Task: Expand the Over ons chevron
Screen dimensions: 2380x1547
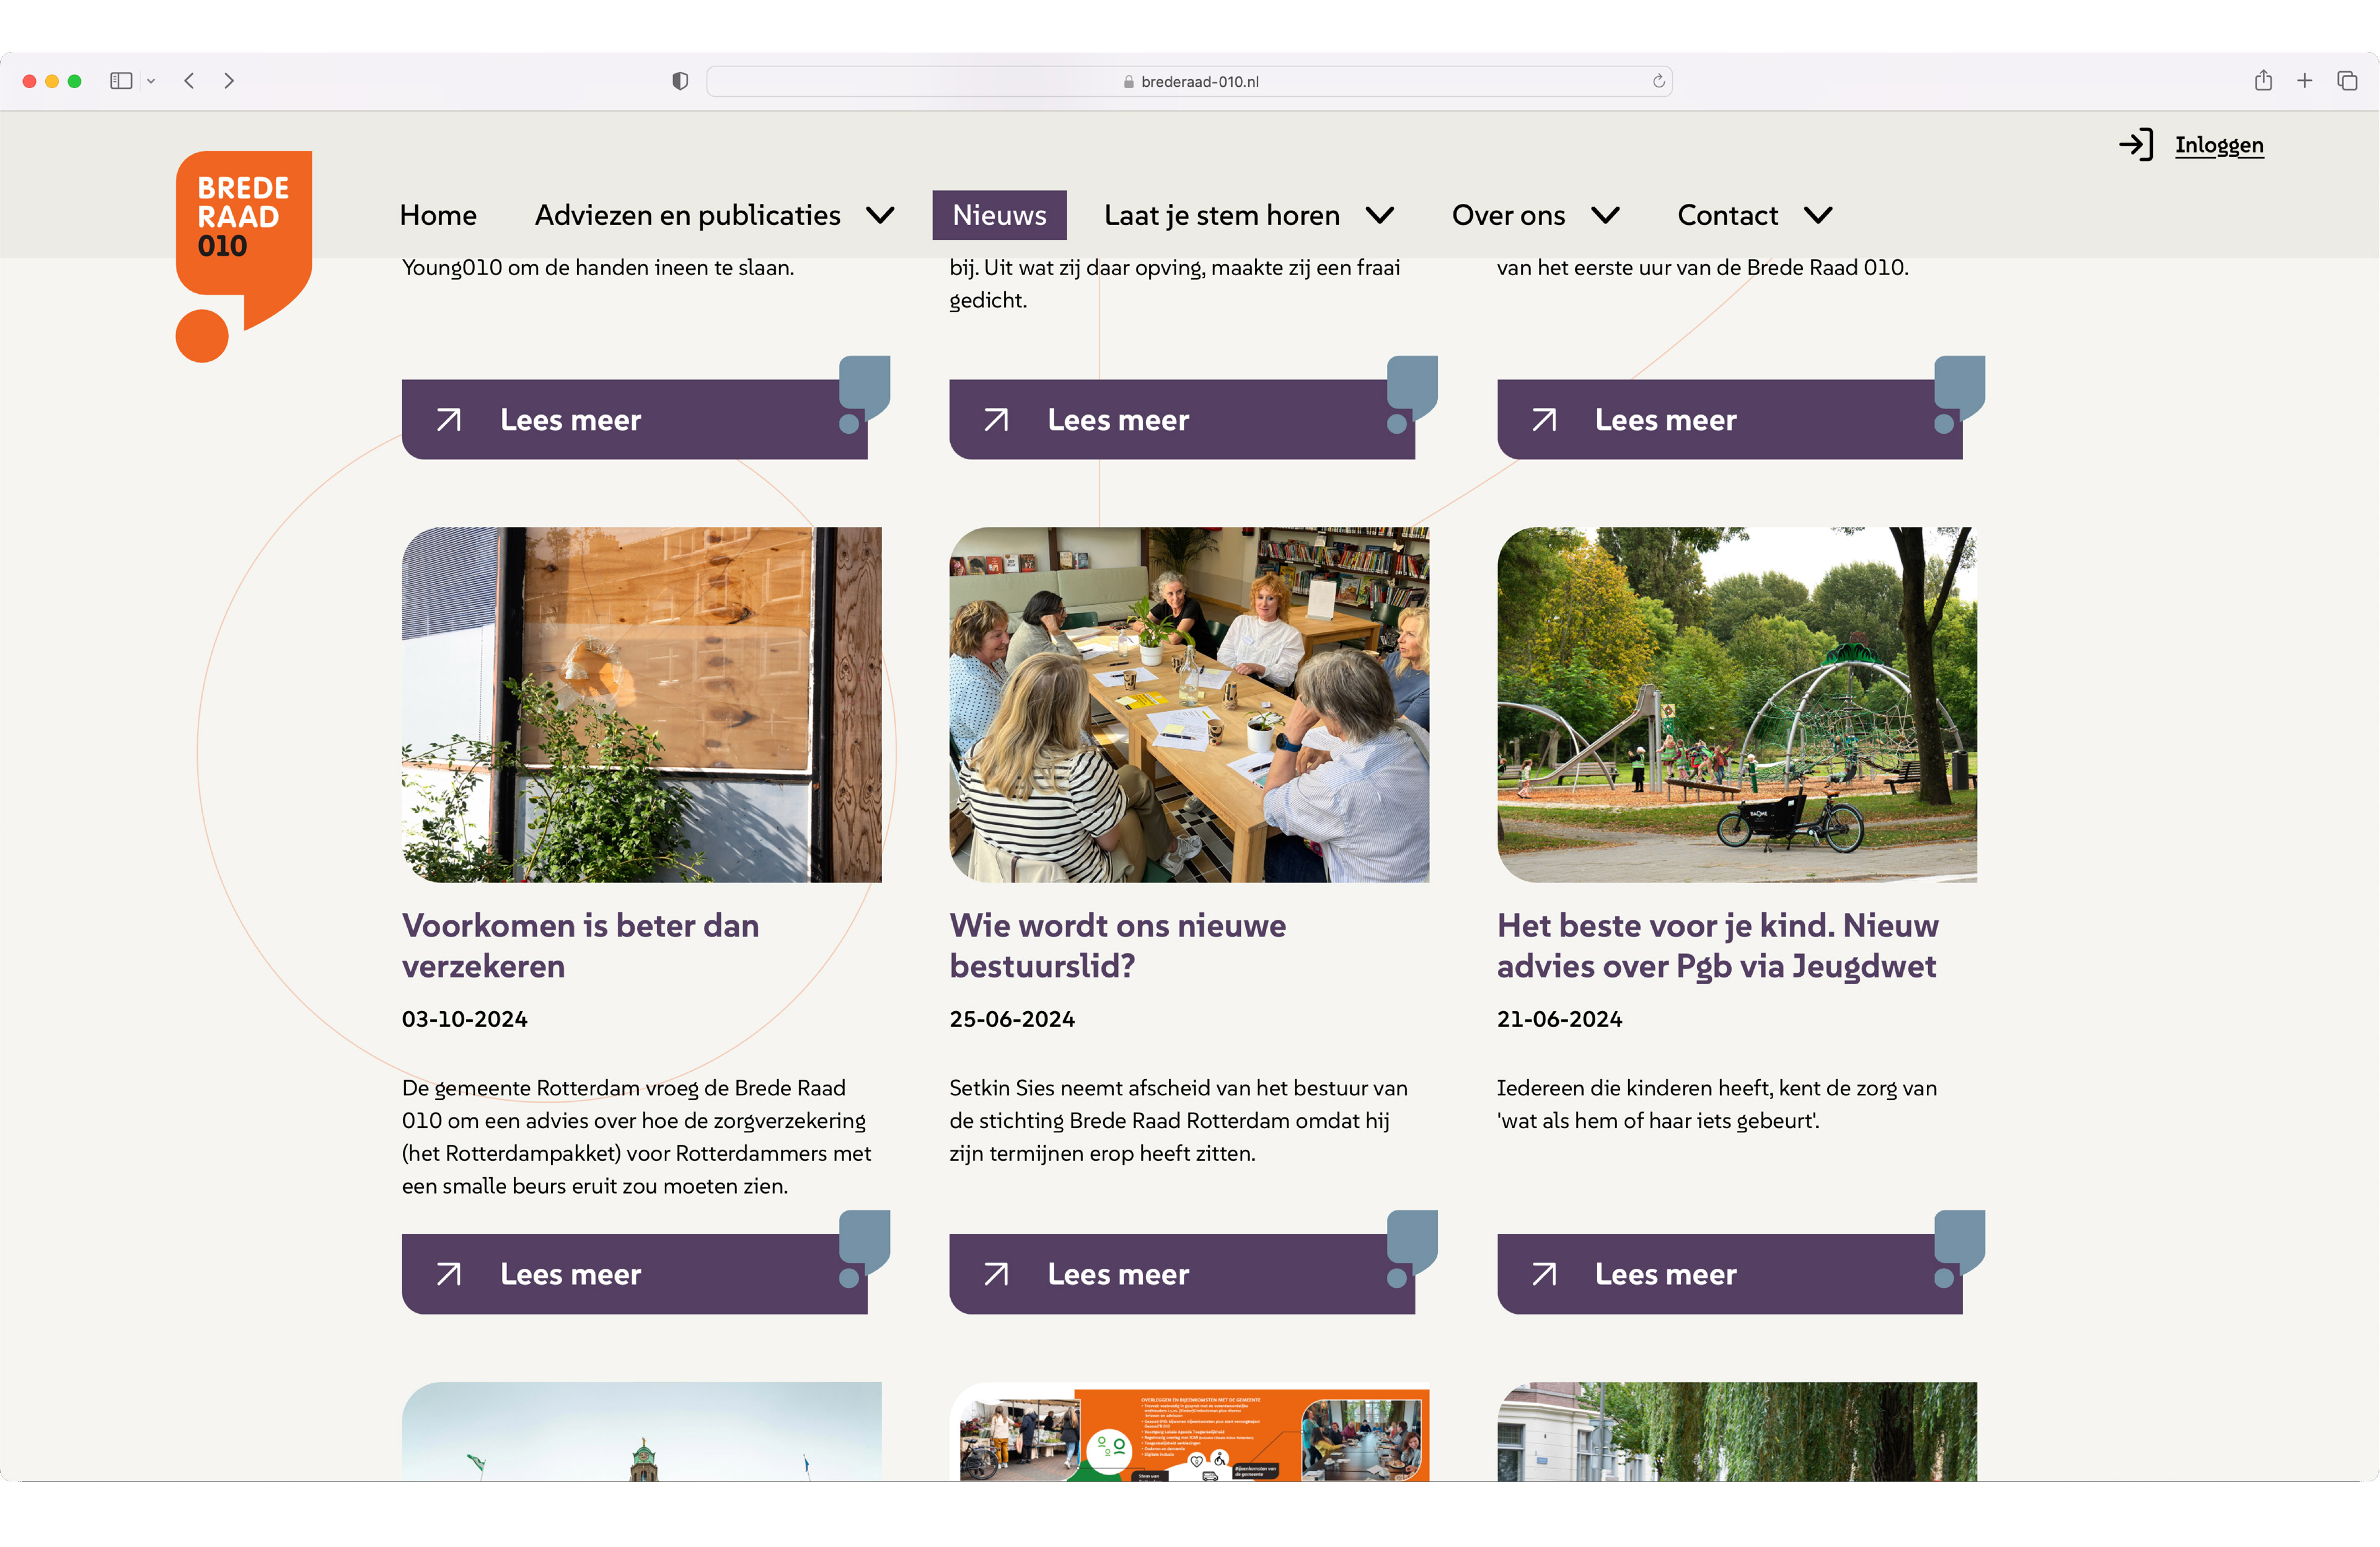Action: click(1605, 215)
